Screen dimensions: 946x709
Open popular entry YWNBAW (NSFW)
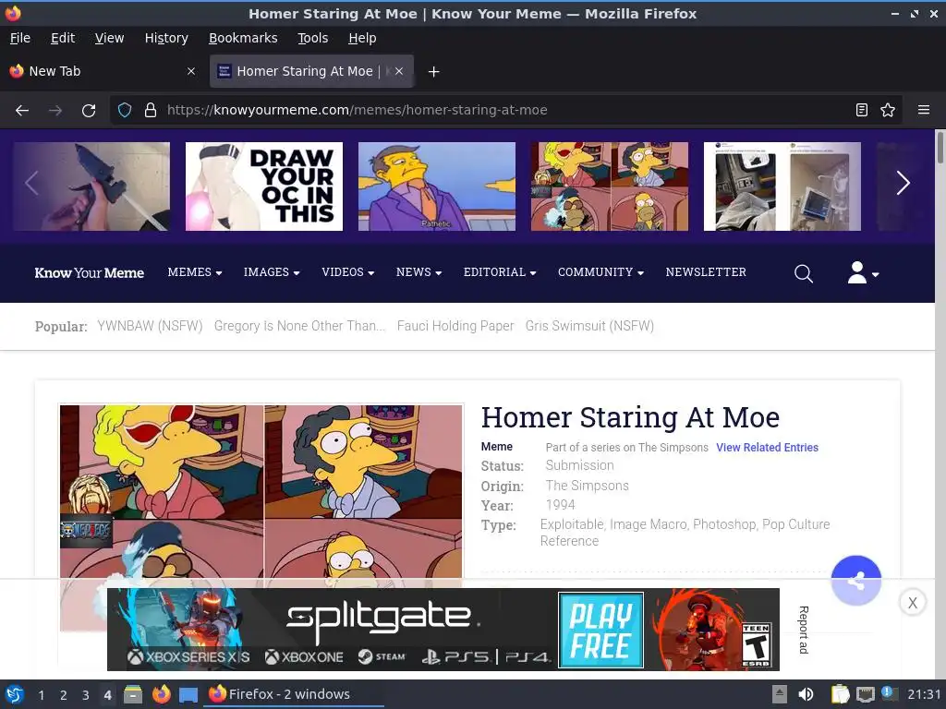tap(151, 326)
